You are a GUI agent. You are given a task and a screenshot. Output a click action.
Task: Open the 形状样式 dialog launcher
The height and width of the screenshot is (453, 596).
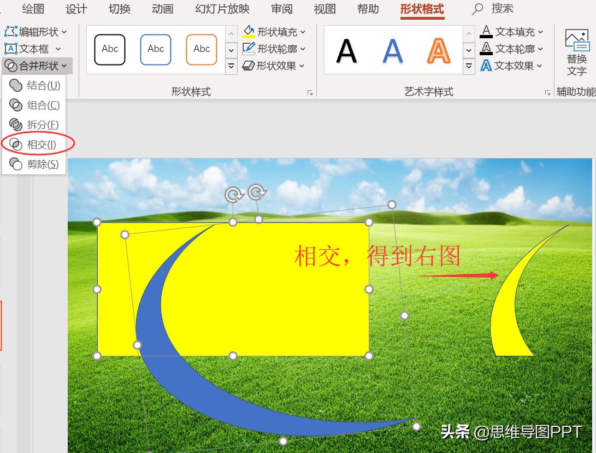pos(310,92)
